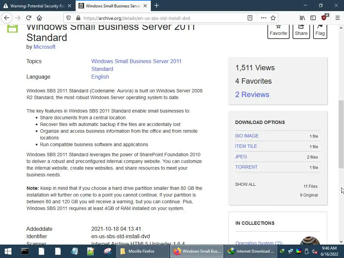Screen dimensions: 344x258
Task: Click the safely remove hardware tray icon
Action: (x=307, y=251)
